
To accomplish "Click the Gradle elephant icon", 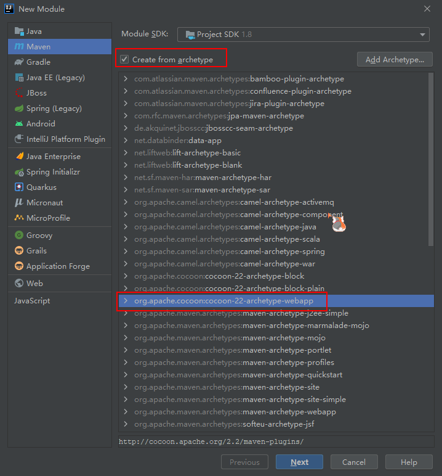I will 19,62.
